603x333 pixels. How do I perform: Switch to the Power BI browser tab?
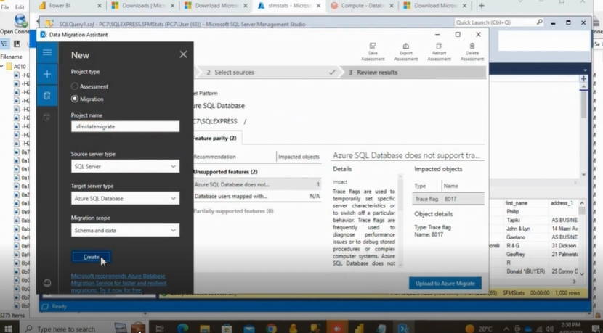point(70,6)
